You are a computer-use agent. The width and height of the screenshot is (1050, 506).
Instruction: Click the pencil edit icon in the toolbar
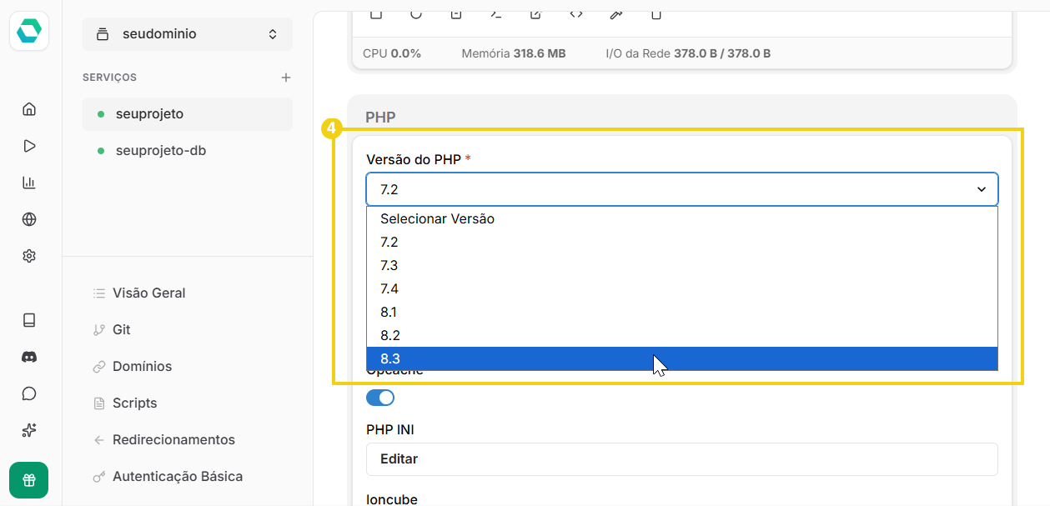pos(615,14)
